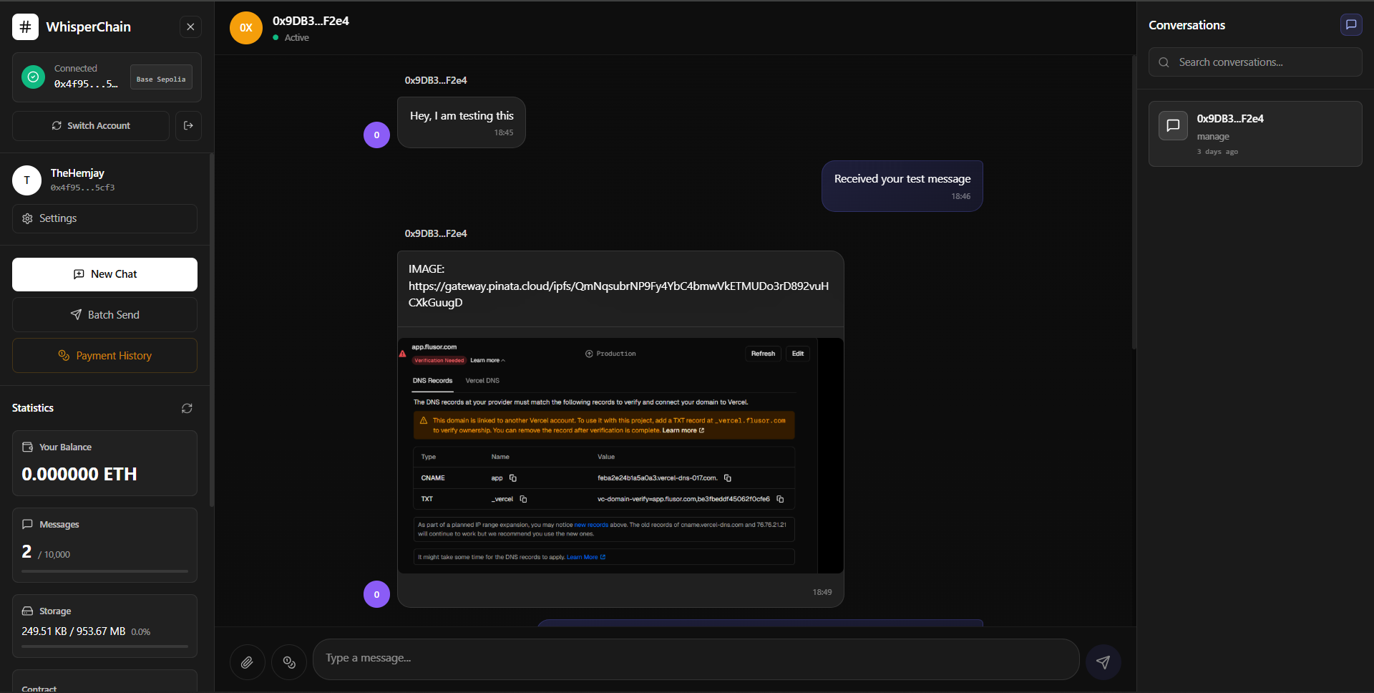Click the WhisperChain hash logo

click(26, 27)
